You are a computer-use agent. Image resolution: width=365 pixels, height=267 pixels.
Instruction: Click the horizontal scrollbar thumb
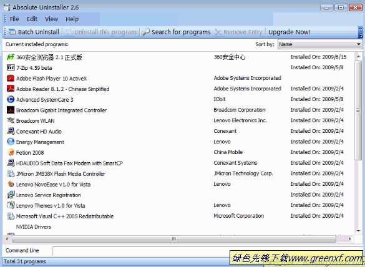point(174,239)
